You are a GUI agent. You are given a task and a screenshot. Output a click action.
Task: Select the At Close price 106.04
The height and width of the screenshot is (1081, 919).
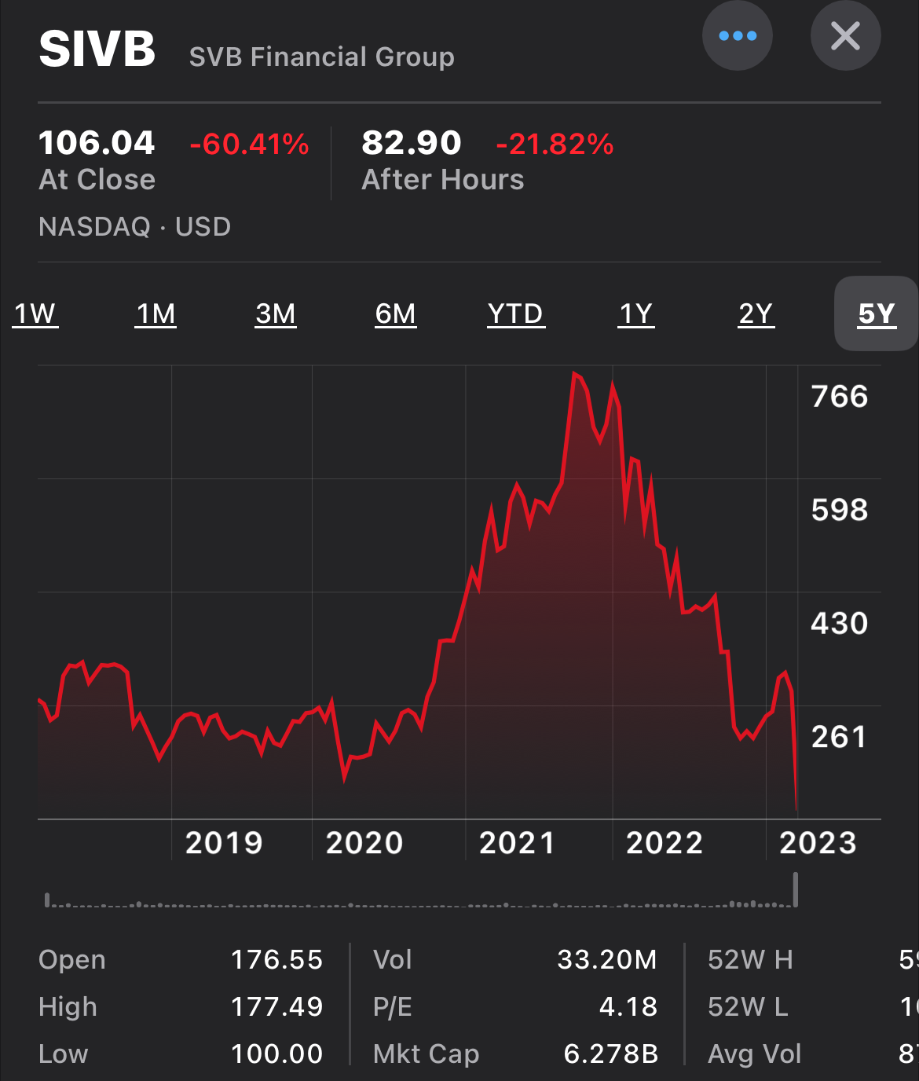(97, 144)
